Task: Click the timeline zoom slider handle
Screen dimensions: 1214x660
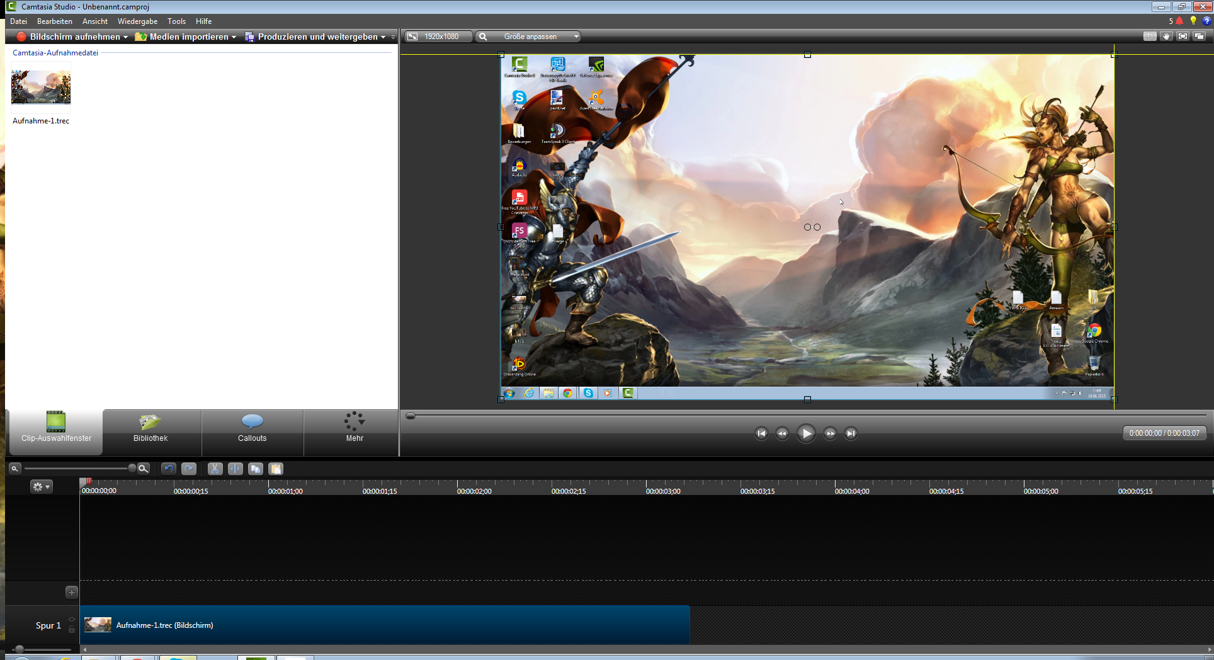Action: (x=132, y=468)
